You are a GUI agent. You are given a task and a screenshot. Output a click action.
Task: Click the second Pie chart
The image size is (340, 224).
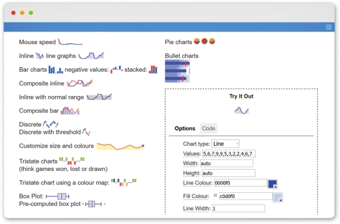point(205,41)
